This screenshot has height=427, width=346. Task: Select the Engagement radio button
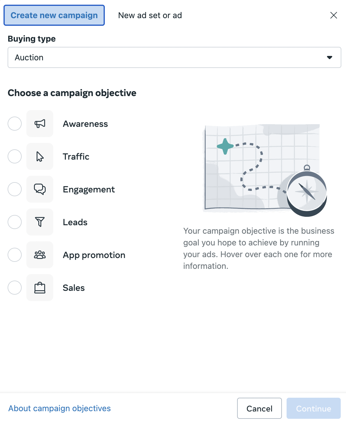pyautogui.click(x=15, y=189)
